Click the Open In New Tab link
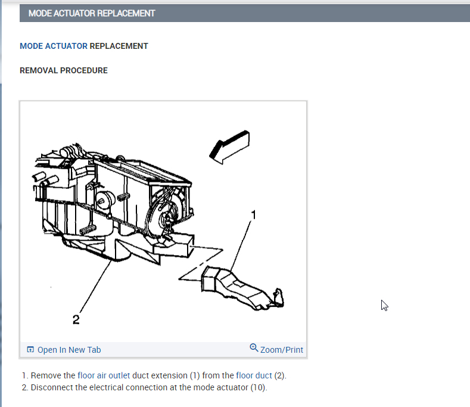Viewport: 470px width, 407px height. 69,350
